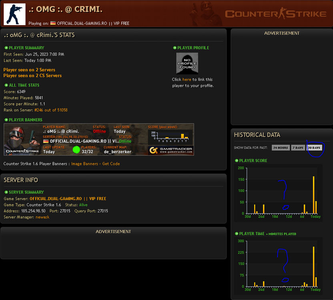Image resolution: width=333 pixels, height=300 pixels.
Task: Click the No Profile Found silhouette image
Action: (x=187, y=63)
